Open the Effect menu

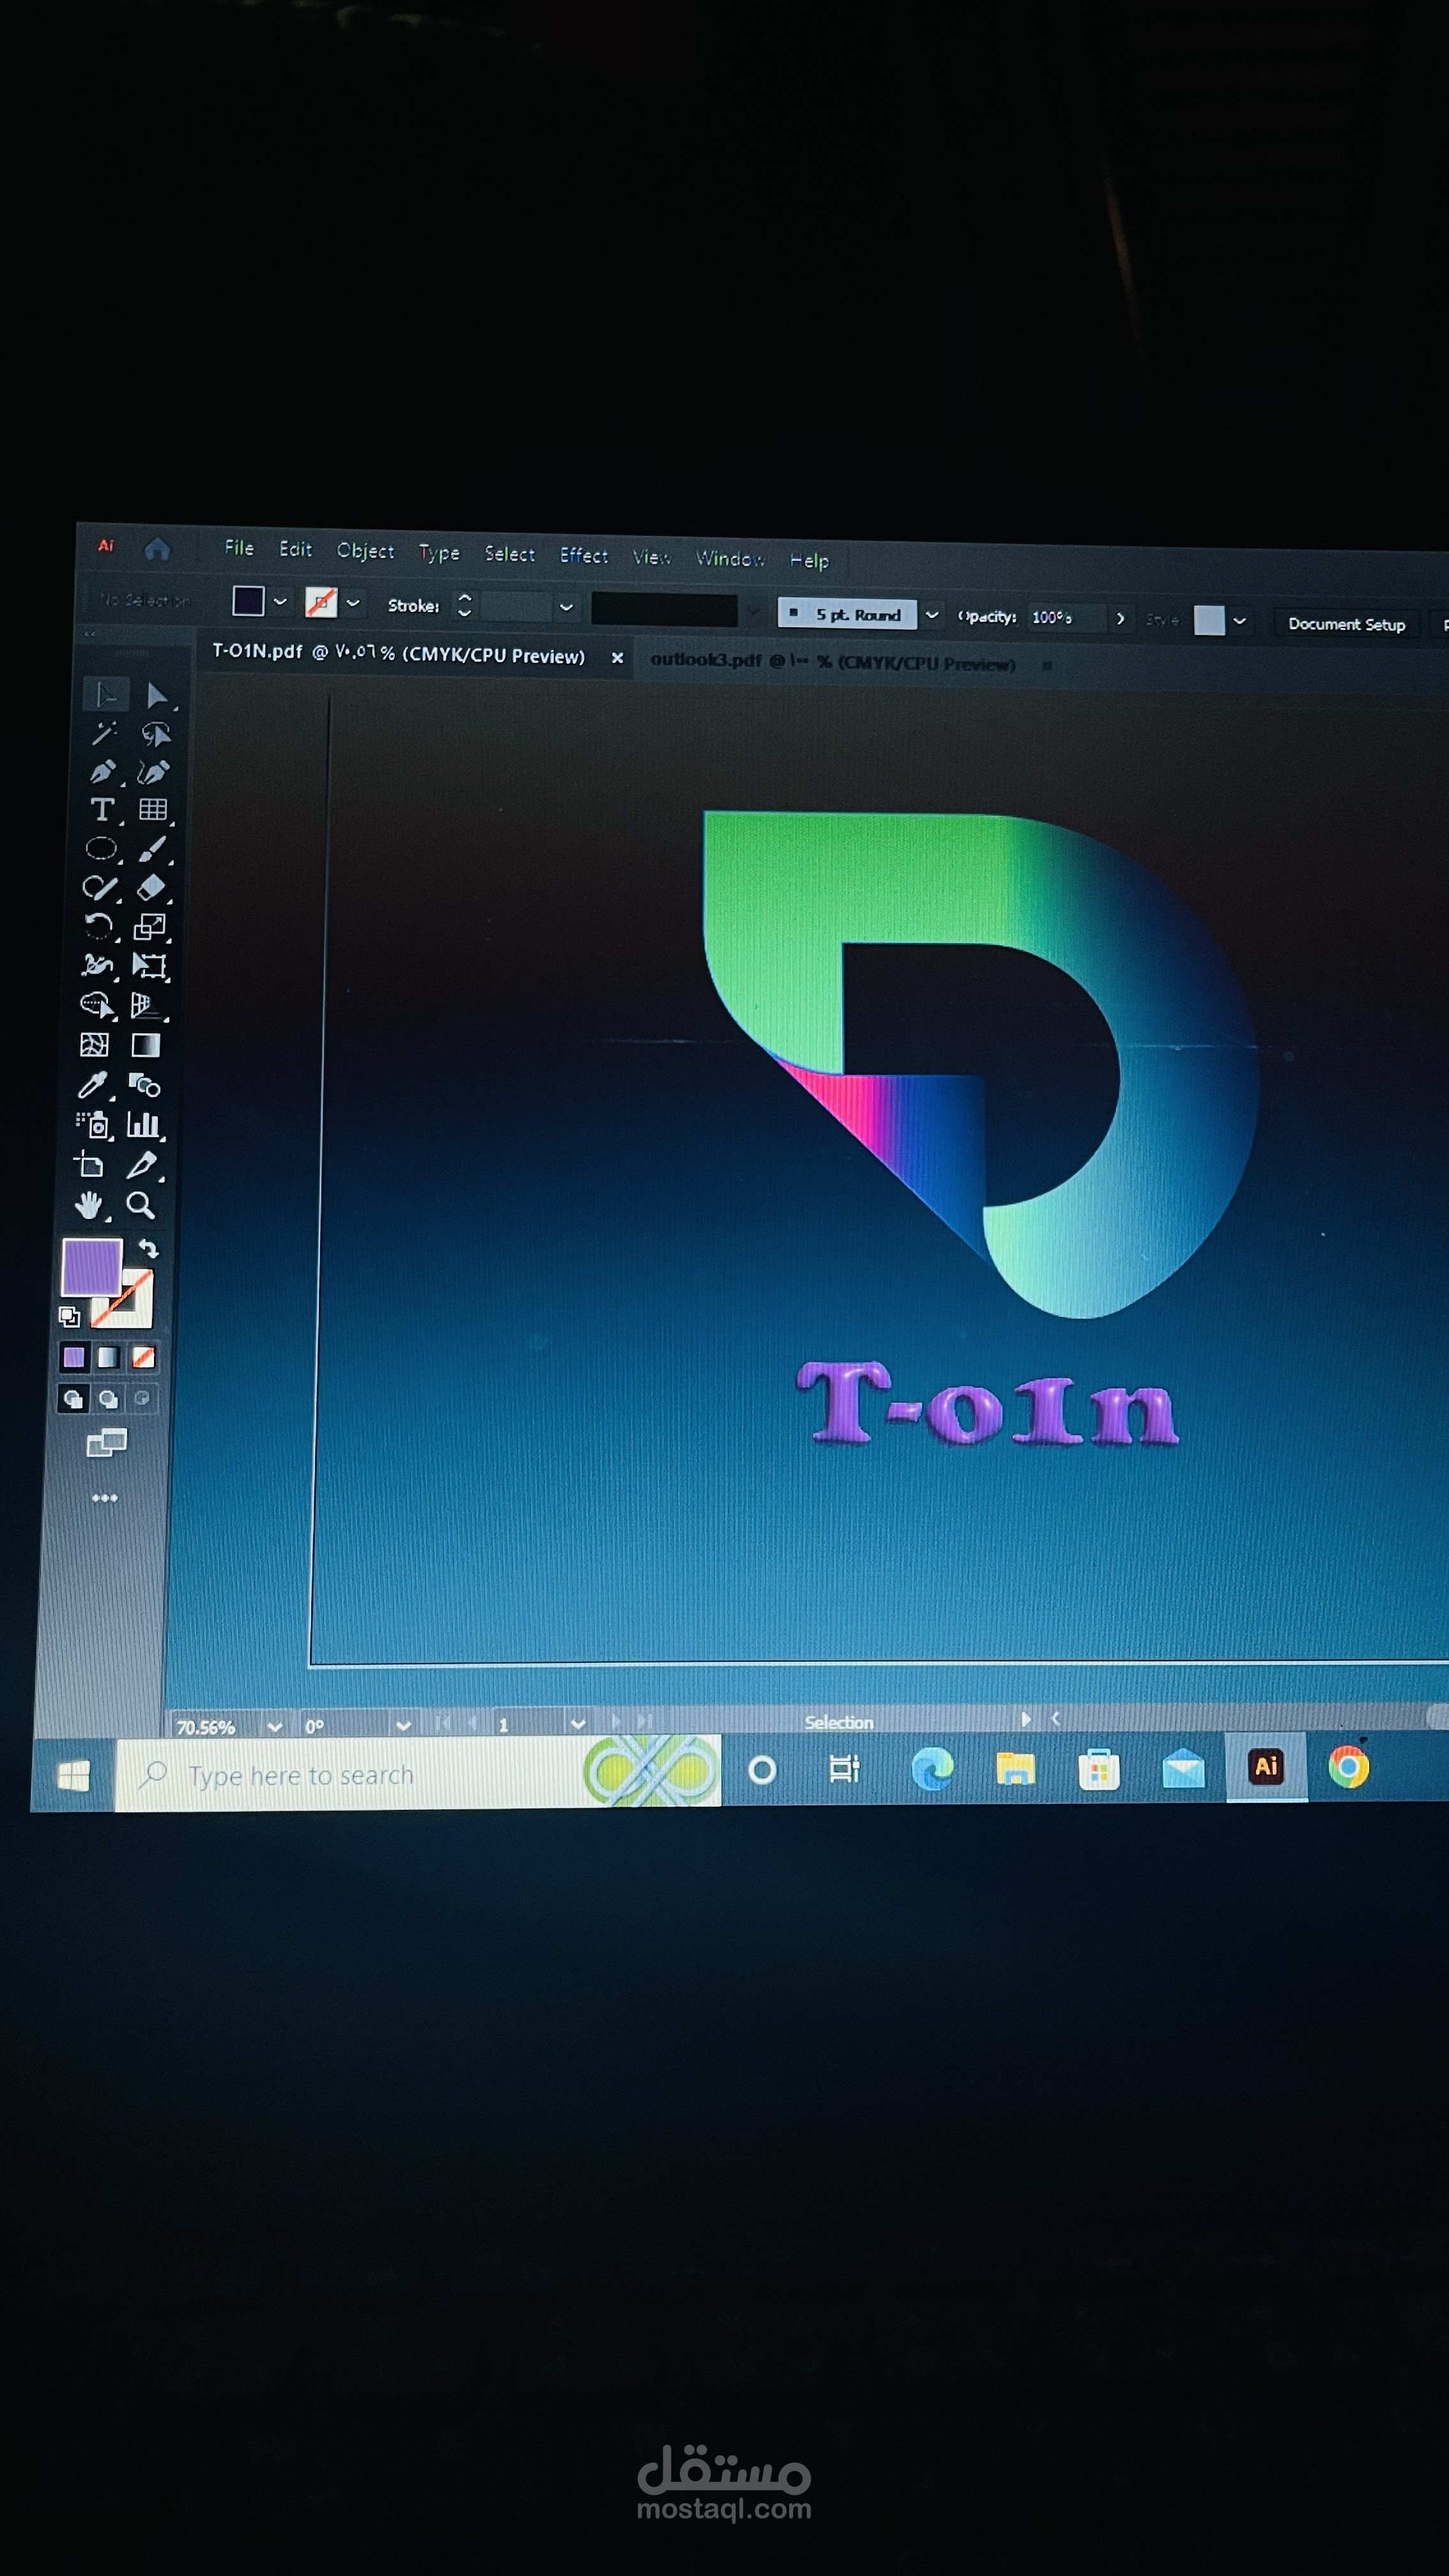tap(583, 555)
